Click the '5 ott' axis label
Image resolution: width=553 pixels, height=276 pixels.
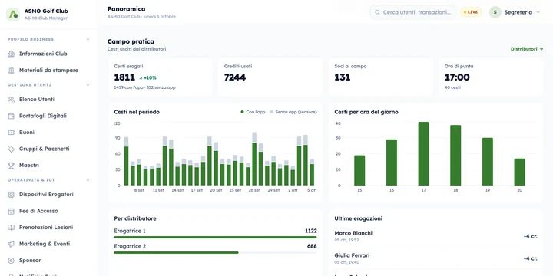[x=312, y=190]
